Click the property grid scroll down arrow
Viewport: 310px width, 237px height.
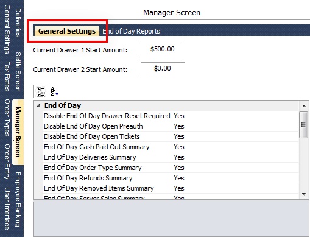[x=304, y=194]
